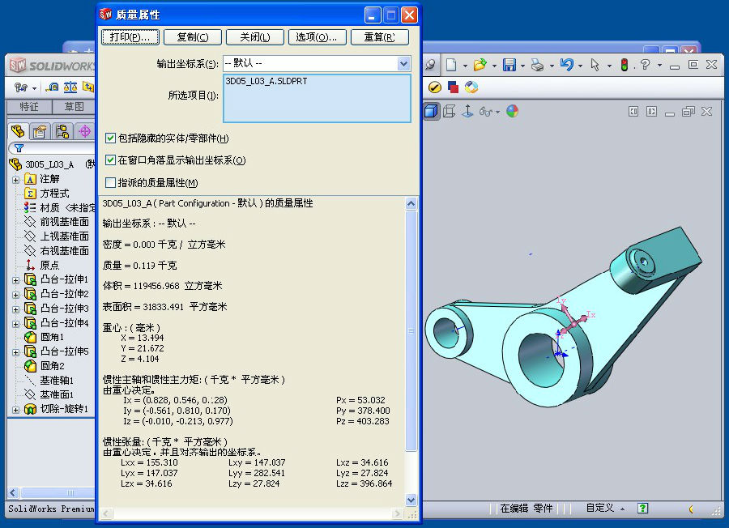
Task: Toggle 包括隐藏的实体/零部件 checkbox
Action: pos(111,138)
